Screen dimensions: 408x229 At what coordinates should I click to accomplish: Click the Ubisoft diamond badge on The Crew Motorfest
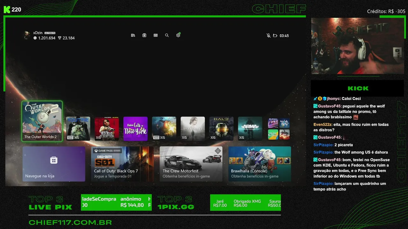218,151
